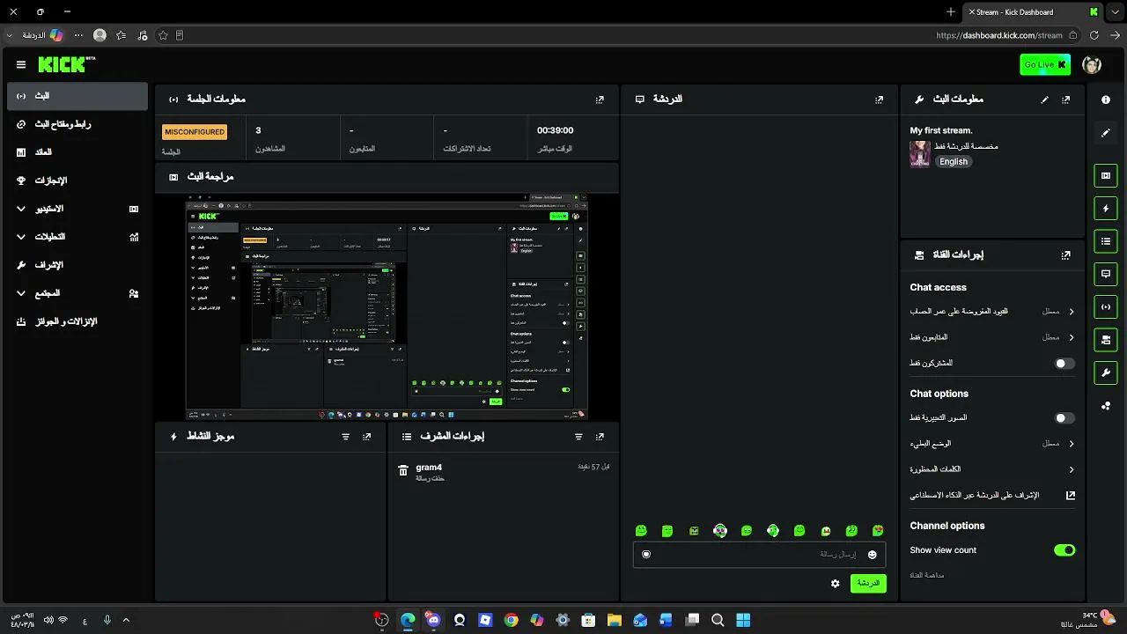
Task: Turn off Show view count
Action: tap(1064, 550)
